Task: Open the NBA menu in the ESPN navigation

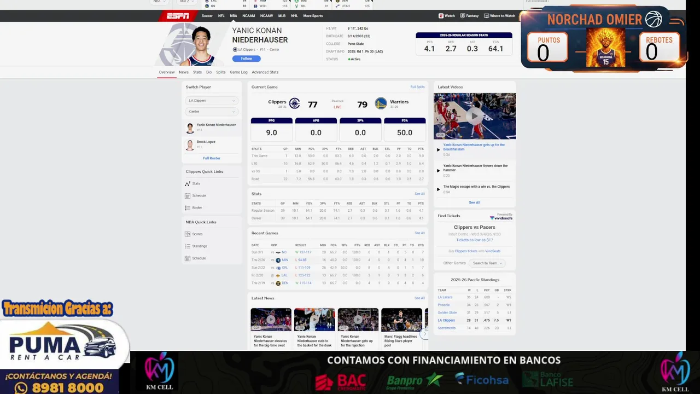Action: pyautogui.click(x=234, y=16)
